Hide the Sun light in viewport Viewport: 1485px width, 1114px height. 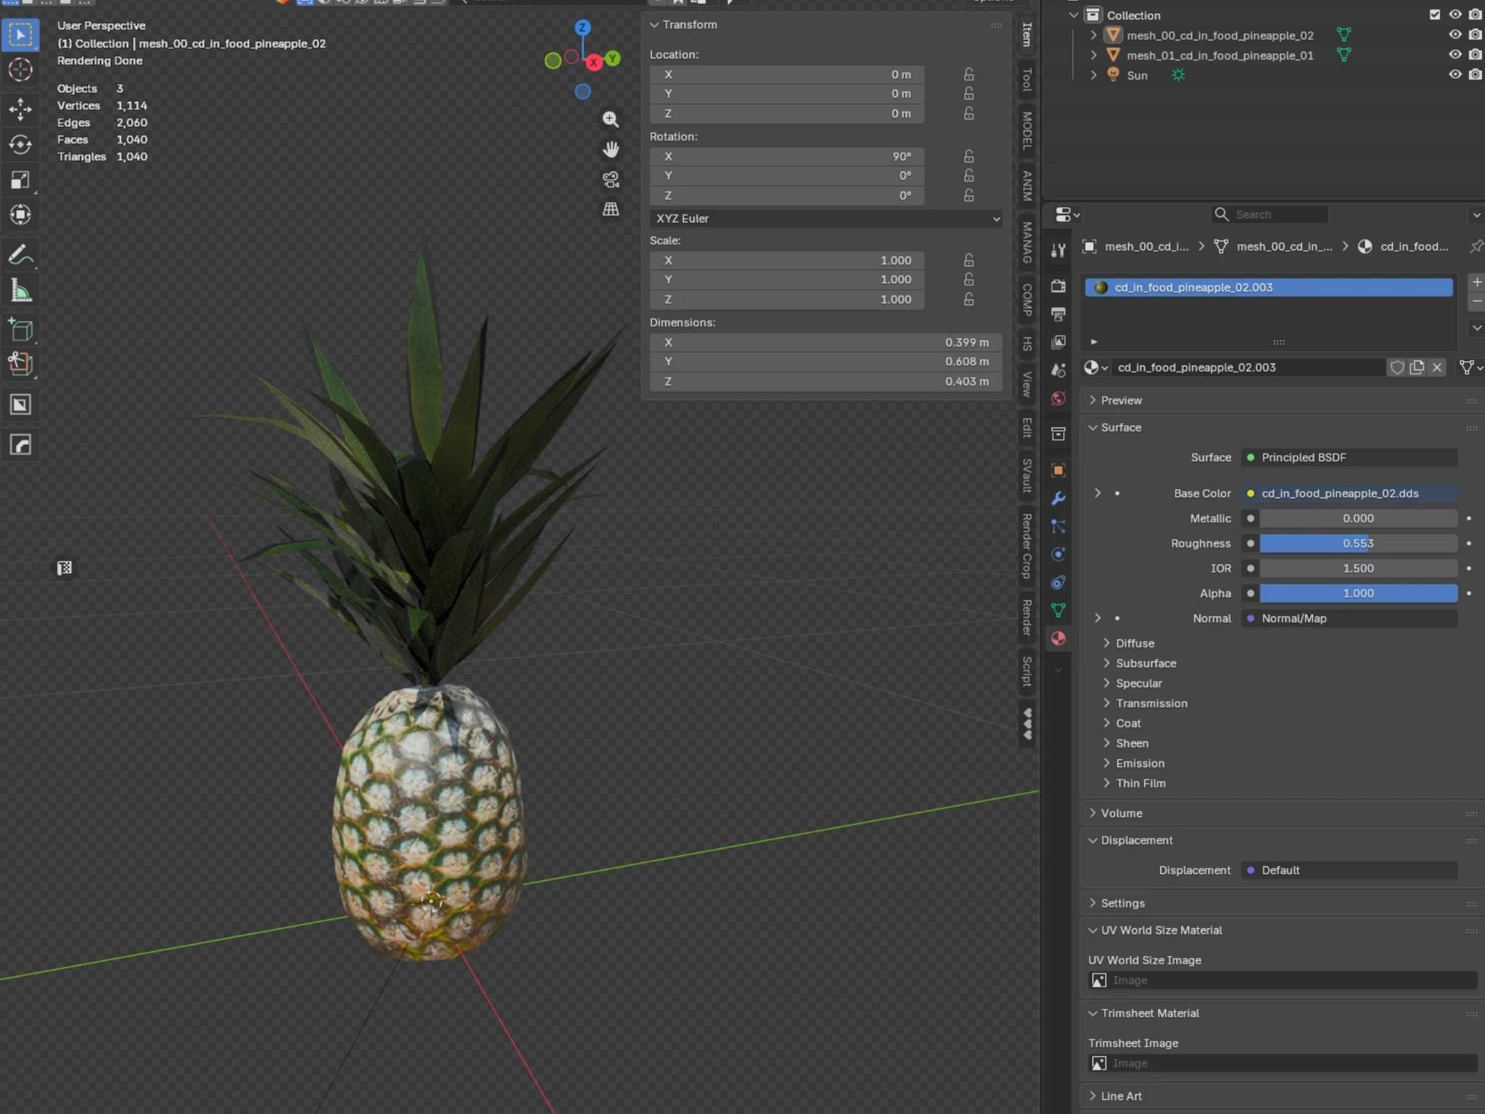click(x=1454, y=75)
